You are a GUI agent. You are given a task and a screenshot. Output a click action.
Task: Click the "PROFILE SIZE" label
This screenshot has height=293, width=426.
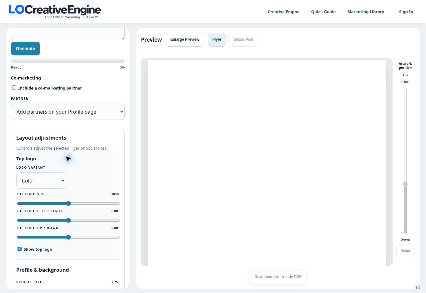(29, 282)
